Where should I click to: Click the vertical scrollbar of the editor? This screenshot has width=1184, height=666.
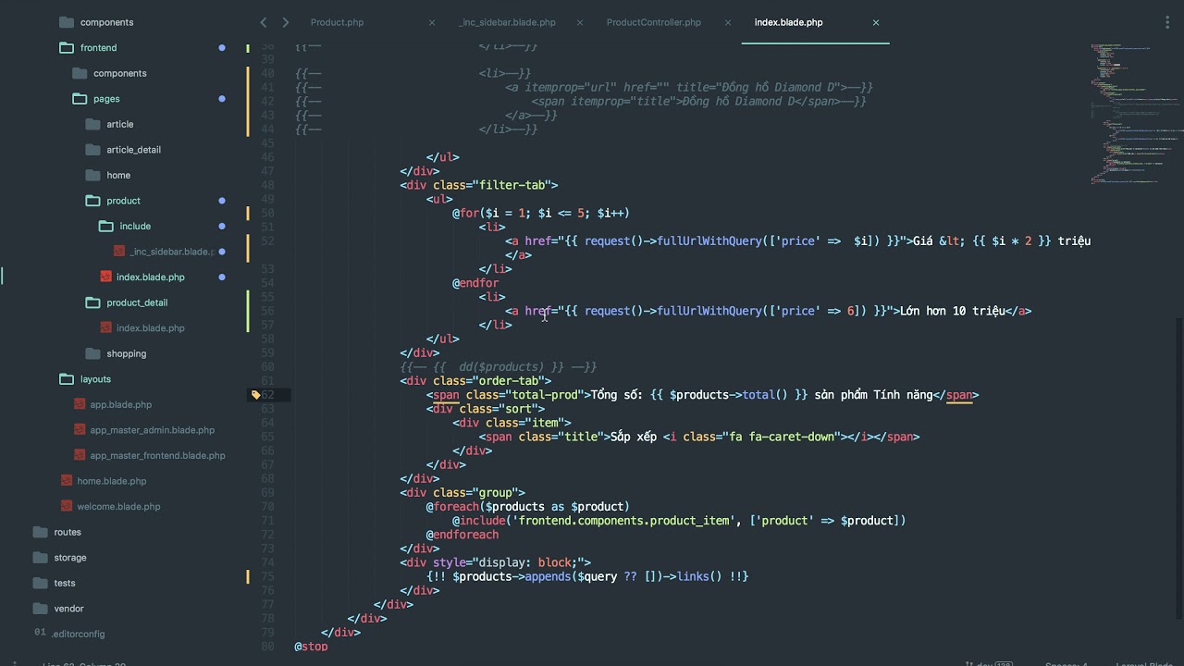click(x=1179, y=467)
